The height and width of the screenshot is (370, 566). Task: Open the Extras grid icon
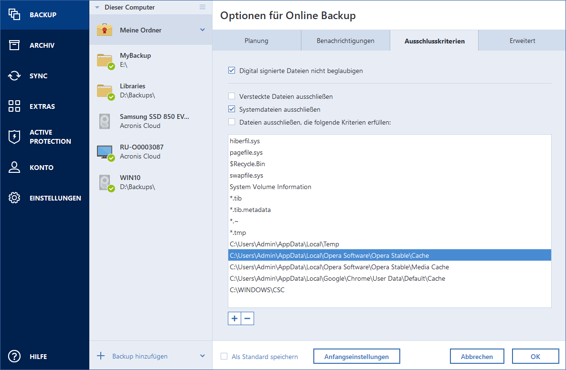14,106
